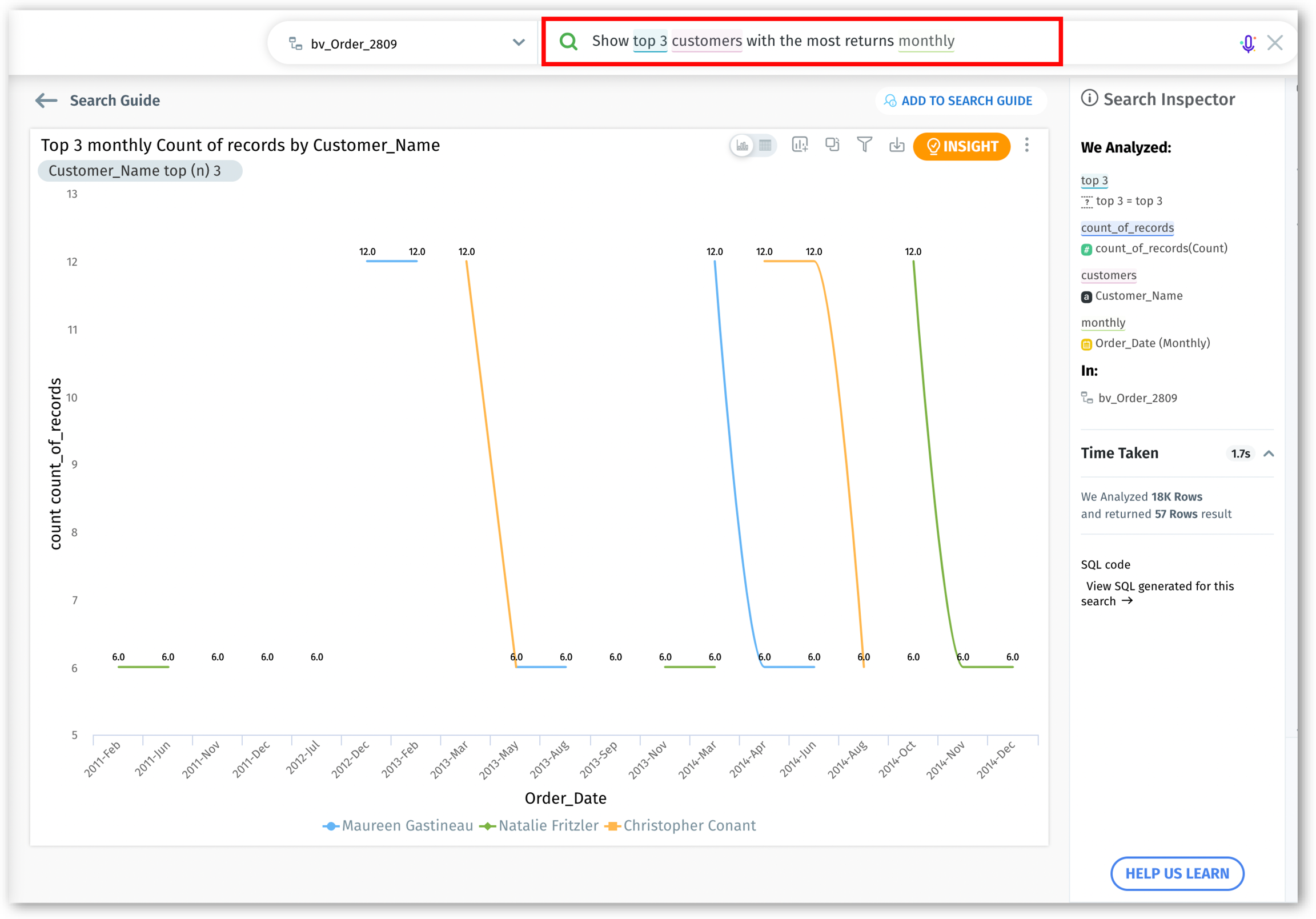
Task: Open the three-dot more options menu
Action: pyautogui.click(x=1026, y=145)
